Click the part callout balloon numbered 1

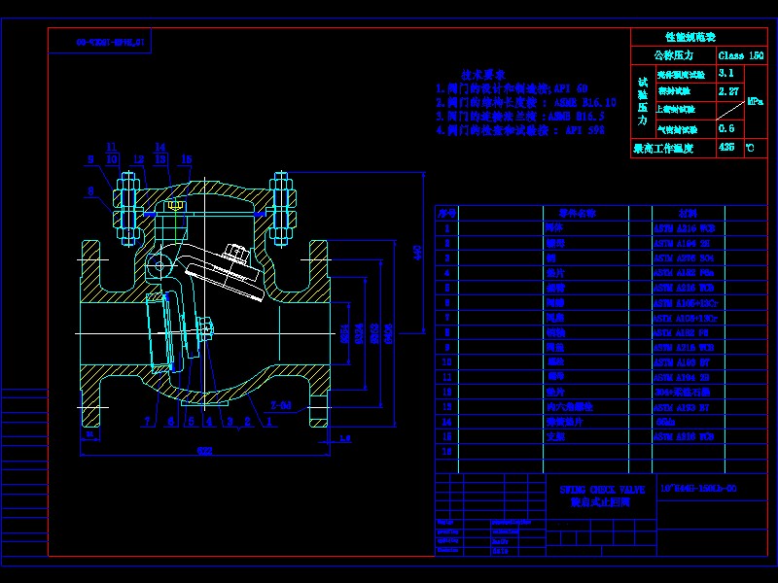268,420
